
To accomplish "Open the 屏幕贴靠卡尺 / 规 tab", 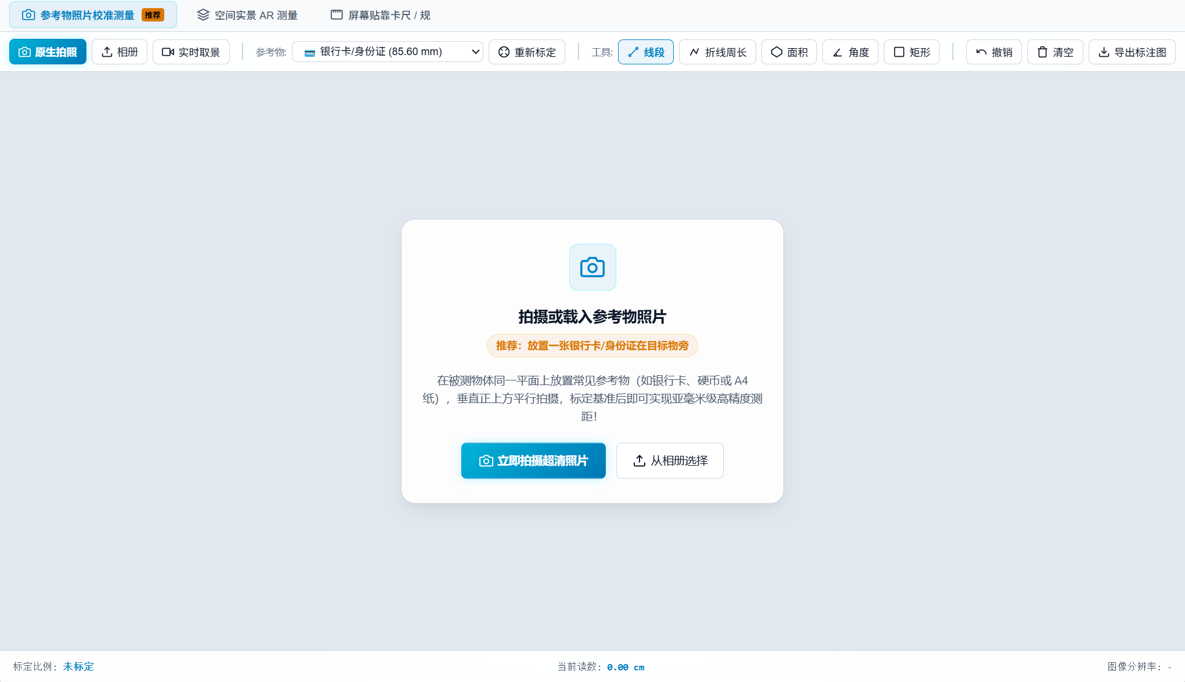I will [x=380, y=15].
